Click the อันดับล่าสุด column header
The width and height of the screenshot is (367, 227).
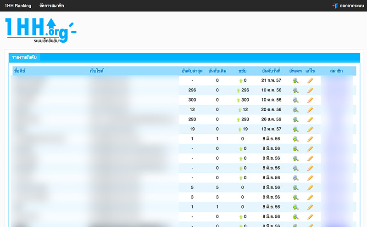(192, 71)
